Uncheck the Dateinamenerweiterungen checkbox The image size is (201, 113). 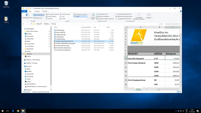coord(117,16)
